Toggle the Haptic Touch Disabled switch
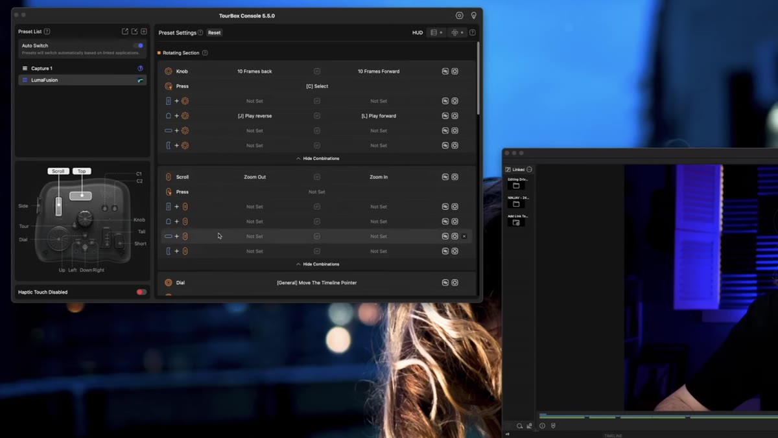 [x=141, y=292]
